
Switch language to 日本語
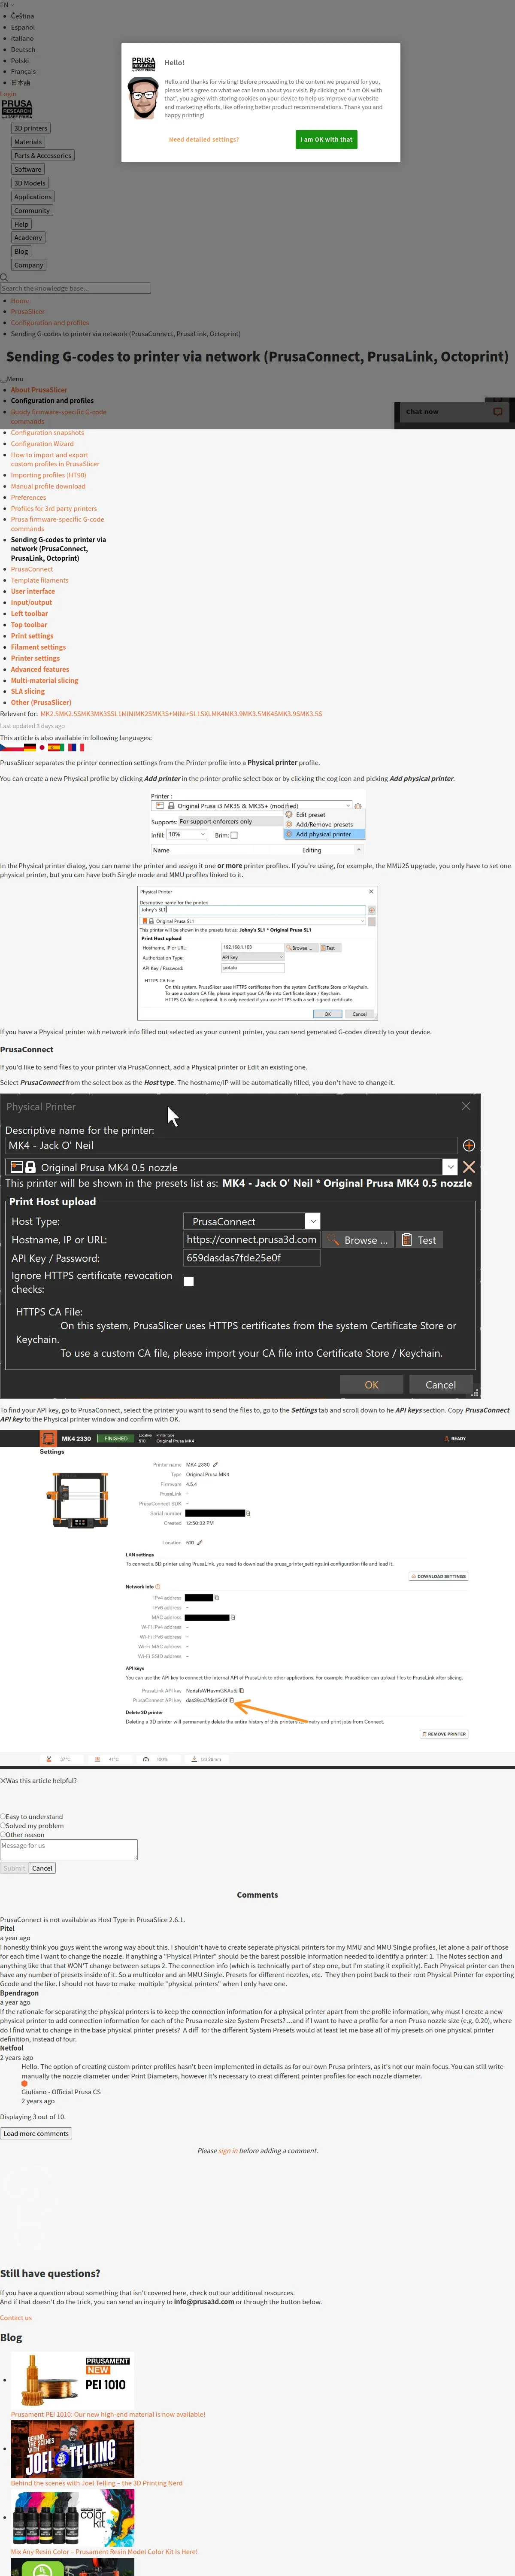[20, 83]
